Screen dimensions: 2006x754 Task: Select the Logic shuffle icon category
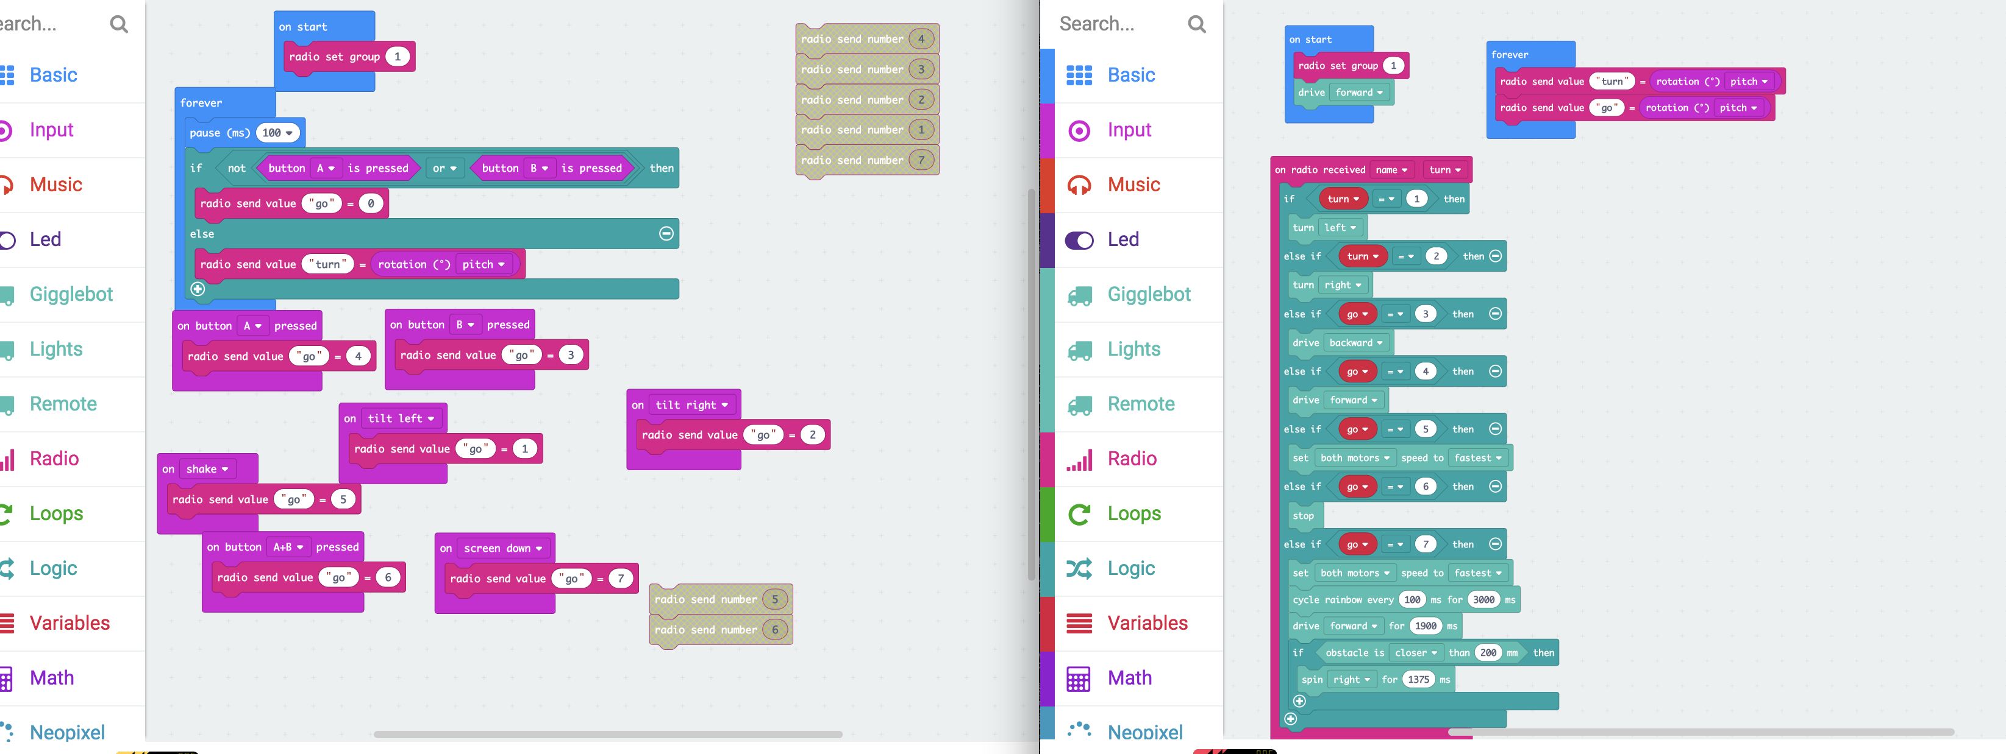click(x=1079, y=569)
